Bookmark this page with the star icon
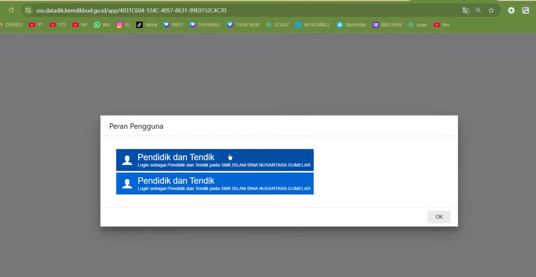The height and width of the screenshot is (277, 536). coord(491,10)
